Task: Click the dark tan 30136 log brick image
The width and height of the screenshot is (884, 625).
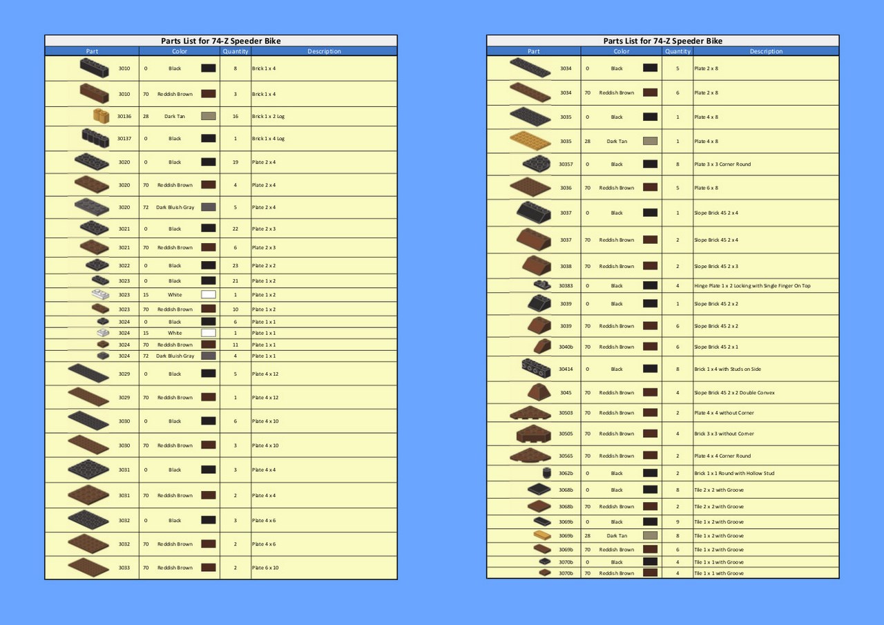Action: [x=102, y=116]
